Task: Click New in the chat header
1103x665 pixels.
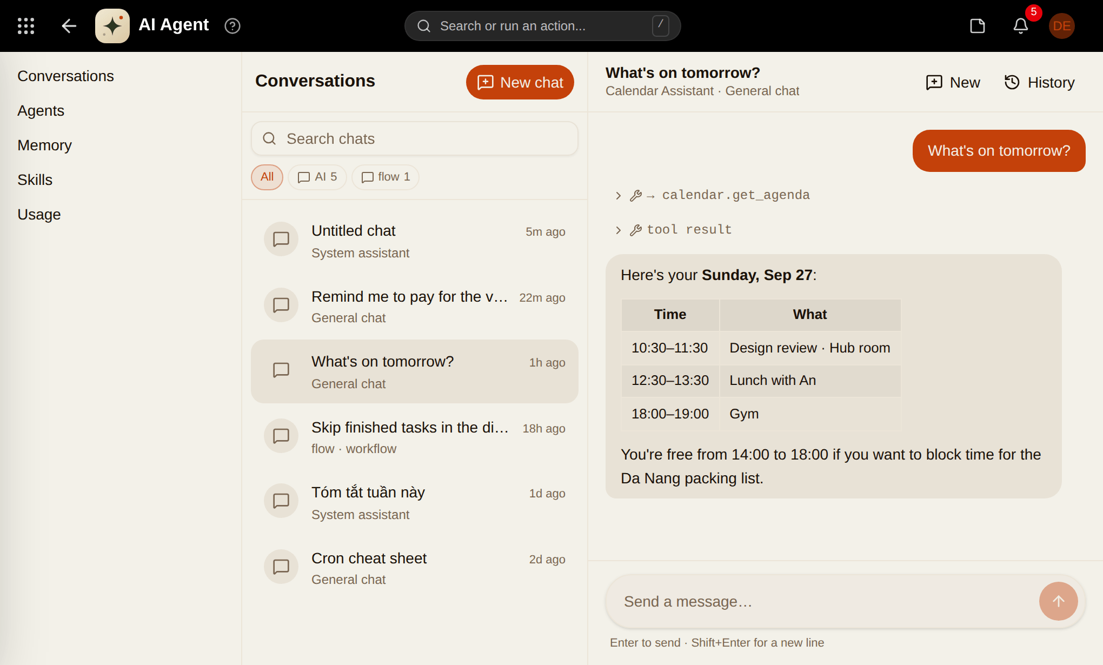Action: tap(953, 82)
